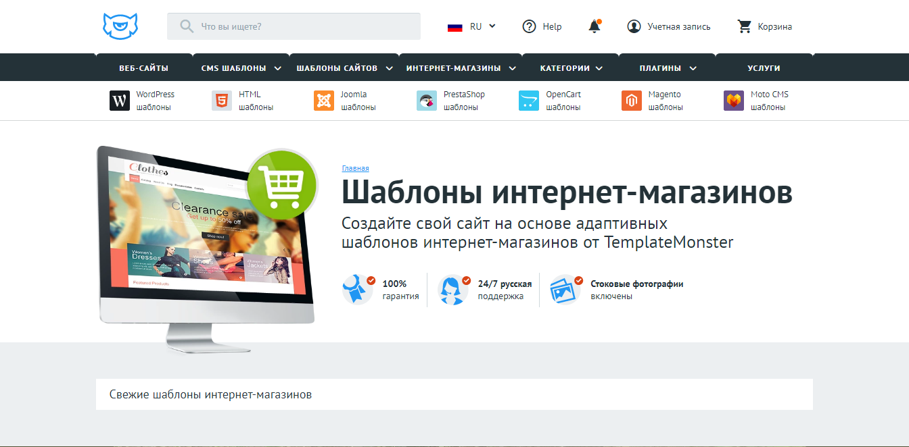Check notifications via the bell icon
Screen dimensions: 909x447
pyautogui.click(x=595, y=26)
